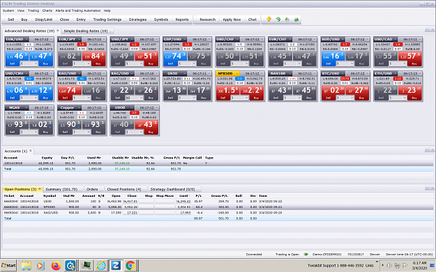Image resolution: width=436 pixels, height=272 pixels.
Task: Open the Help menu
Action: [x=107, y=10]
